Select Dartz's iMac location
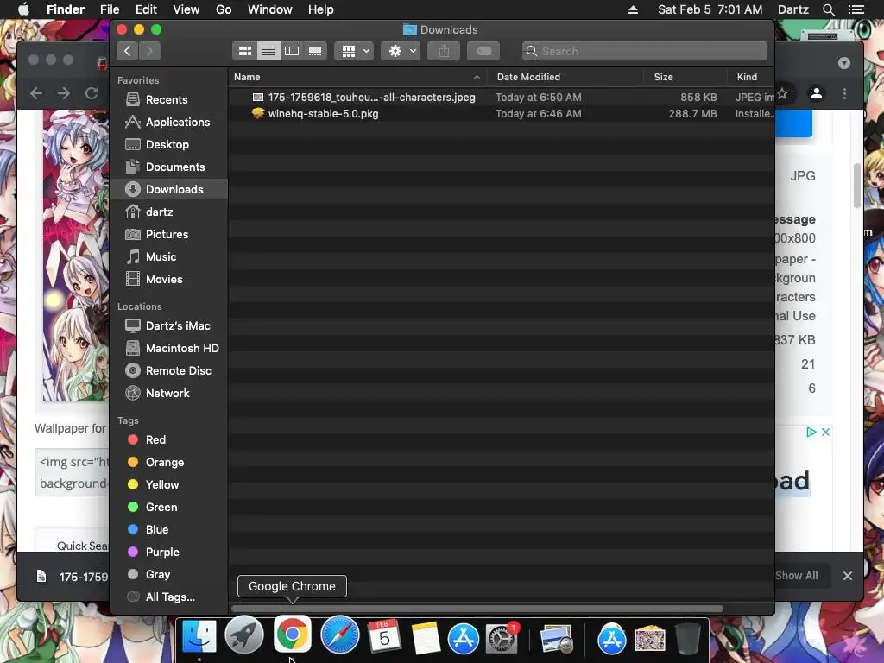The width and height of the screenshot is (884, 663). (169, 325)
